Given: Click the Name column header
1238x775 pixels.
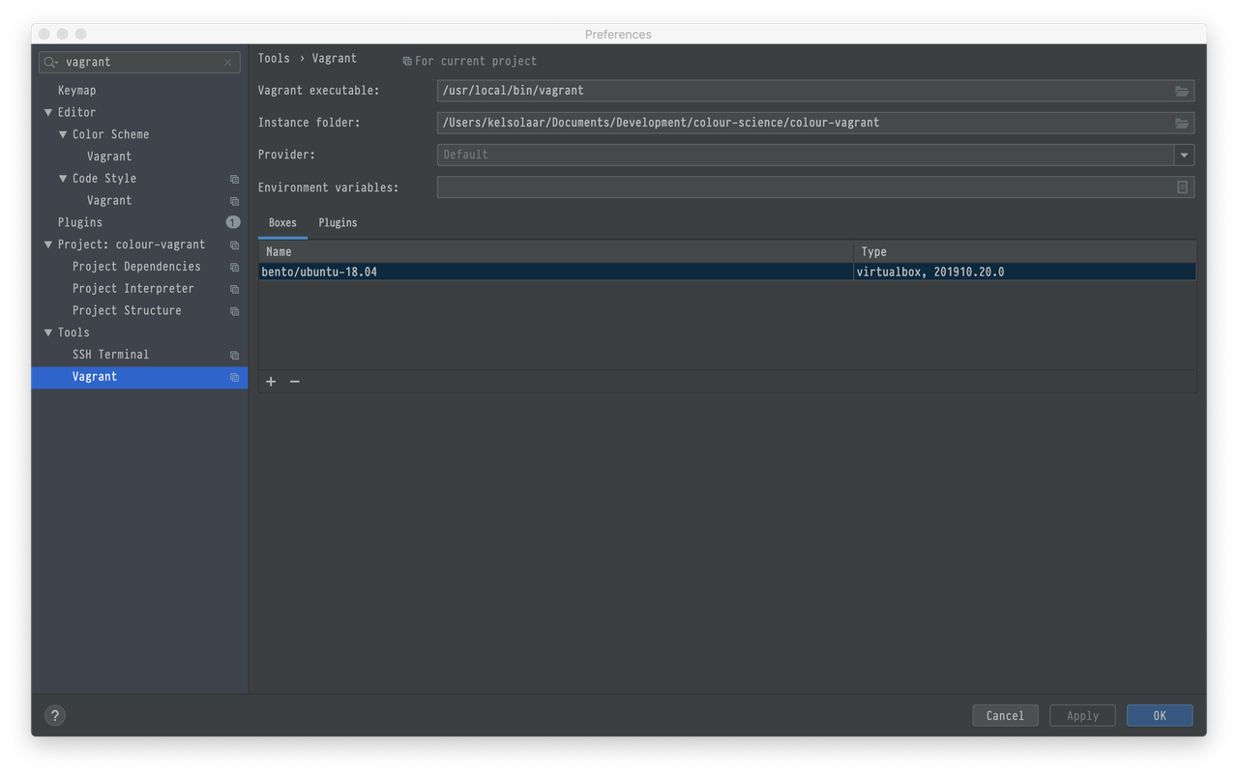Looking at the screenshot, I should (556, 251).
